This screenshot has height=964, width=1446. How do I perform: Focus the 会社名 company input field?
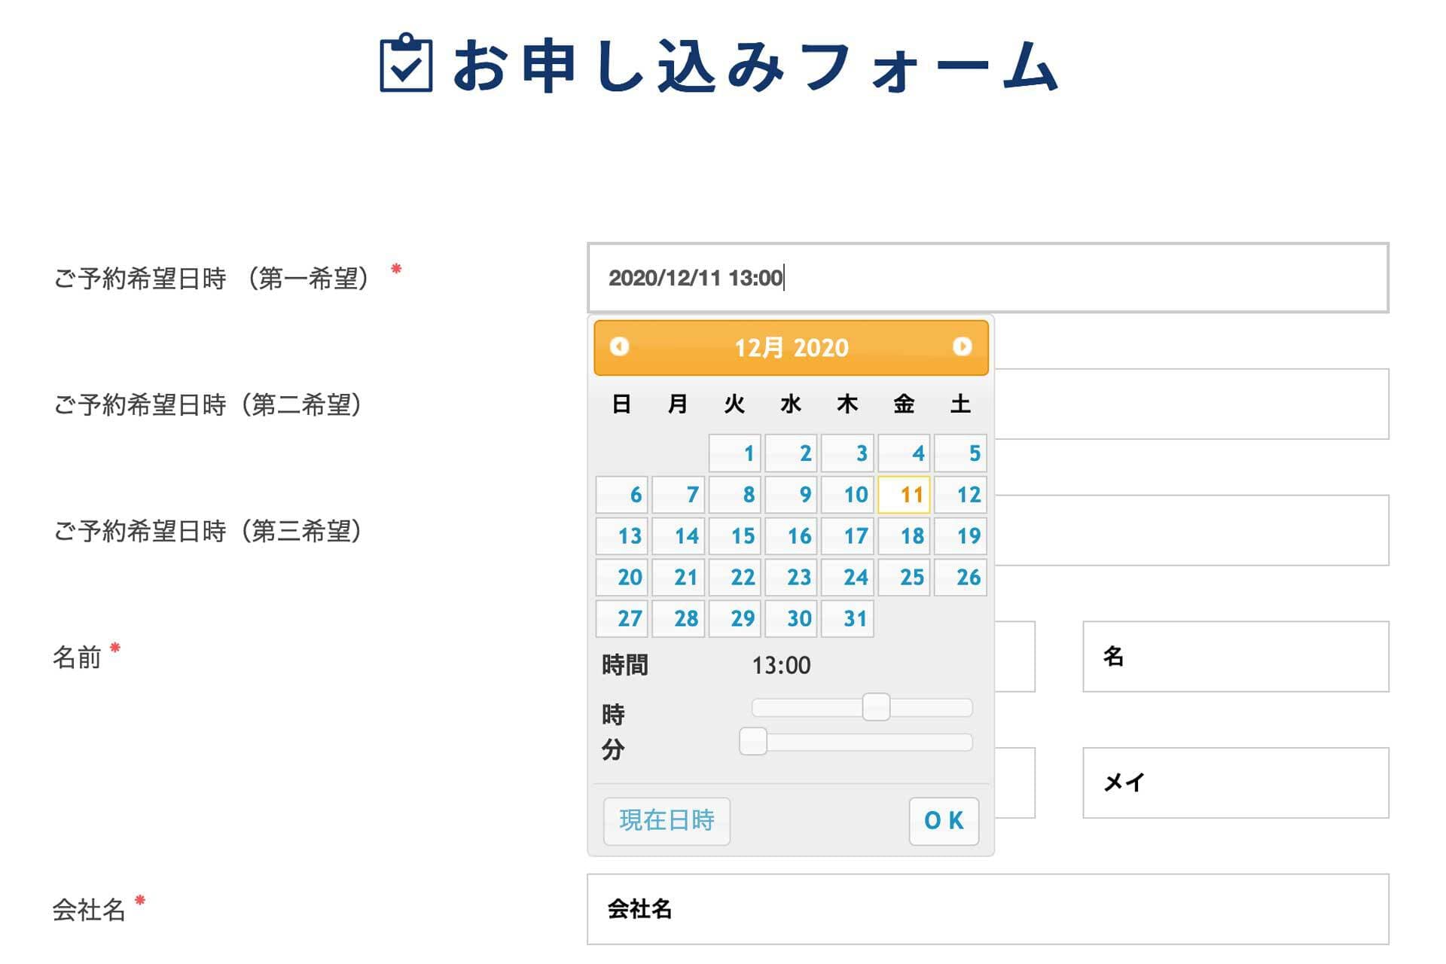click(x=987, y=909)
